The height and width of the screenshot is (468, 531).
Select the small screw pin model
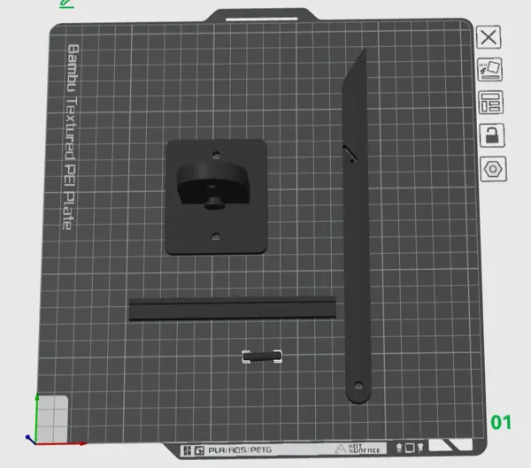[262, 357]
